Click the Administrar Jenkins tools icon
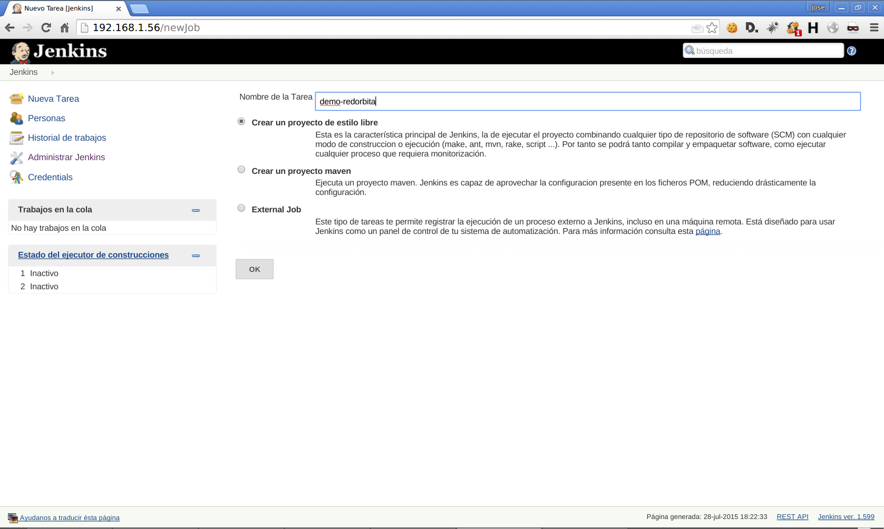This screenshot has height=529, width=884. pyautogui.click(x=16, y=158)
